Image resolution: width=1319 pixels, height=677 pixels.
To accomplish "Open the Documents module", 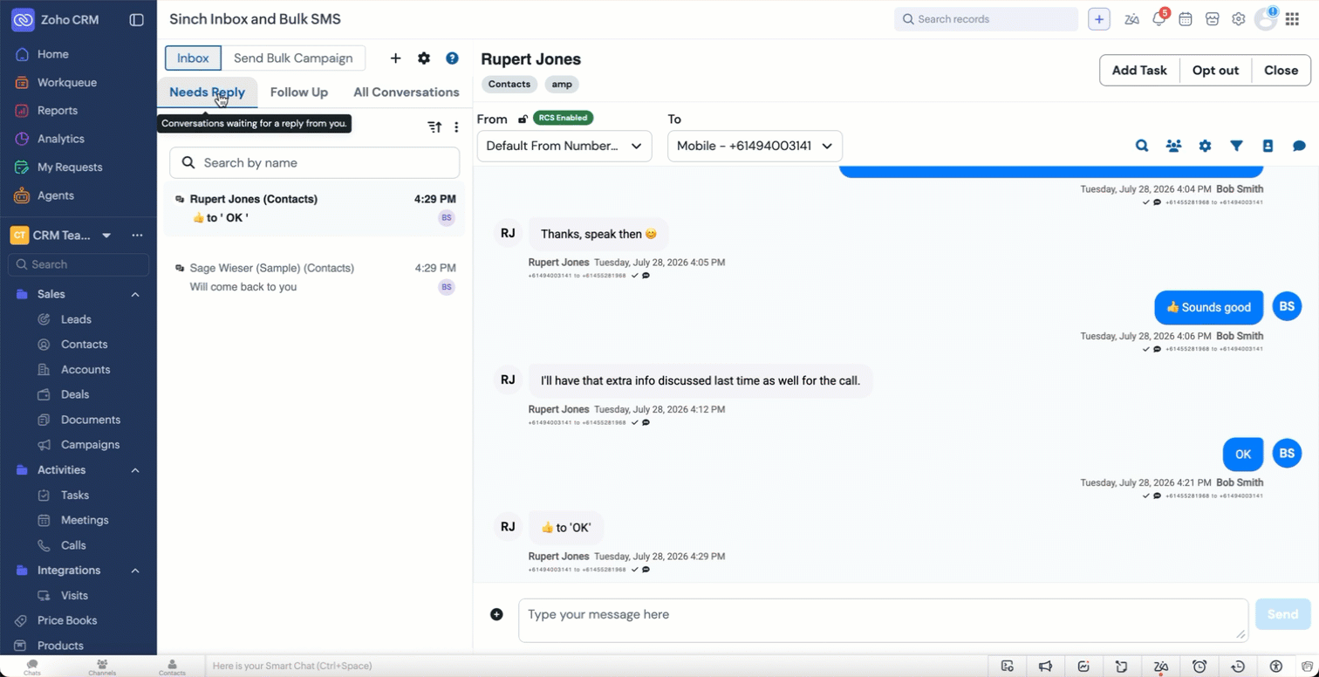I will point(90,420).
